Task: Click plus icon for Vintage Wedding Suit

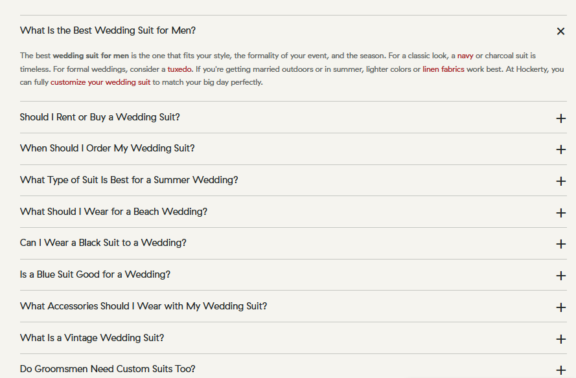Action: (x=560, y=339)
